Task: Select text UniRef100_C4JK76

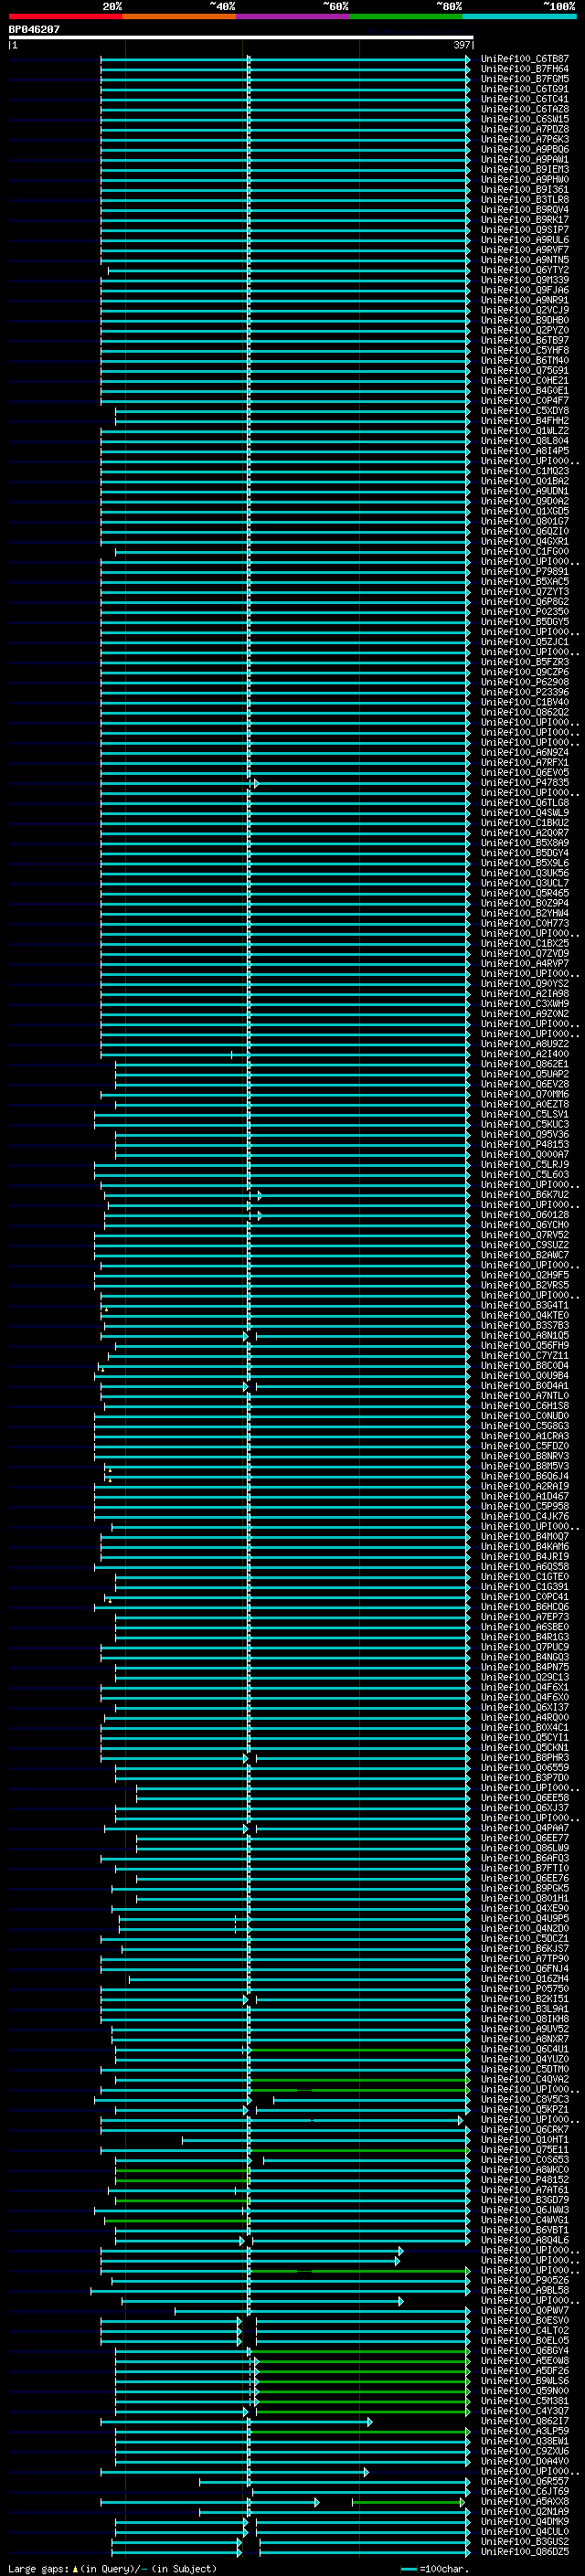Action: 525,1516
